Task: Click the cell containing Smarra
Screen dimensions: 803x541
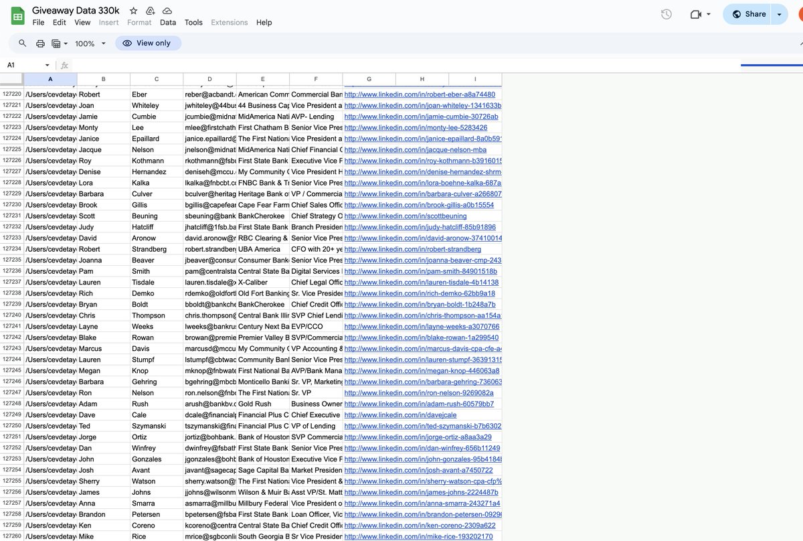Action: click(x=157, y=504)
